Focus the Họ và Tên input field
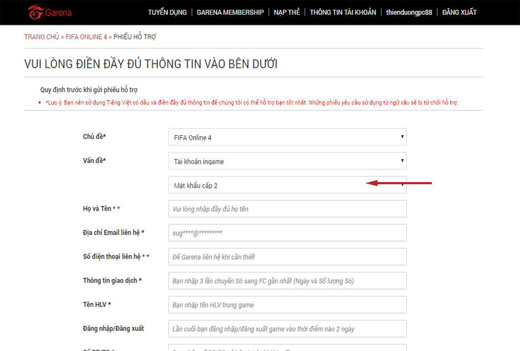The height and width of the screenshot is (351, 520). [x=287, y=209]
